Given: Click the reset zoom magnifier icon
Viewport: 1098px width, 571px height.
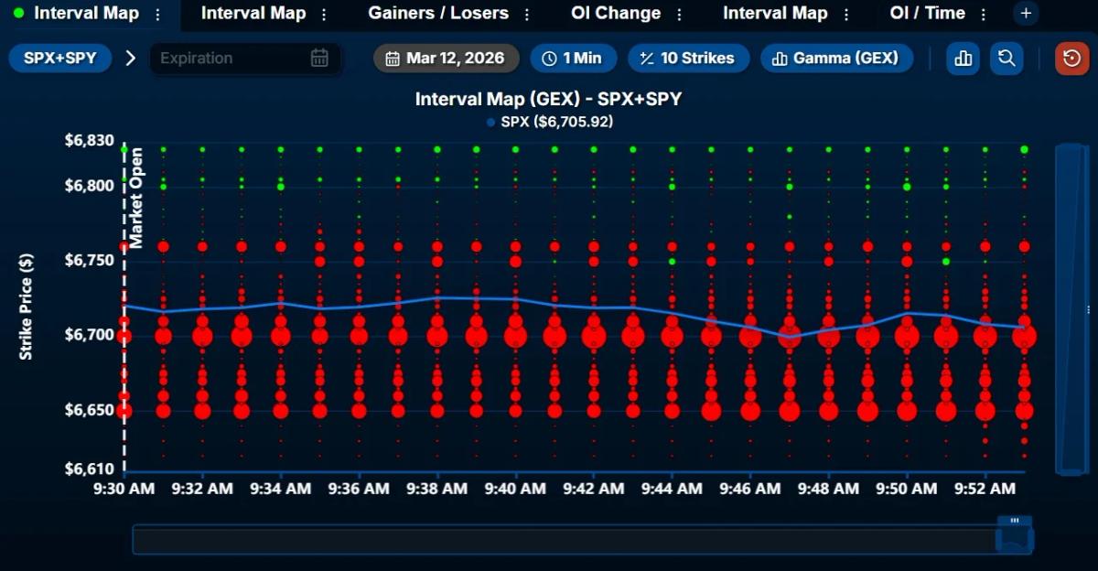Looking at the screenshot, I should point(1006,58).
